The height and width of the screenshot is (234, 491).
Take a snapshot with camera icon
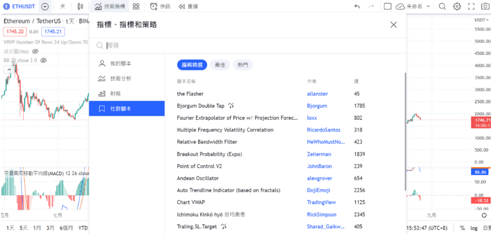(x=485, y=7)
